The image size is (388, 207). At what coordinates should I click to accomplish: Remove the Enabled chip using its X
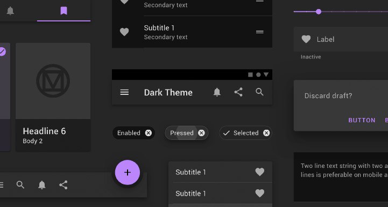148,133
